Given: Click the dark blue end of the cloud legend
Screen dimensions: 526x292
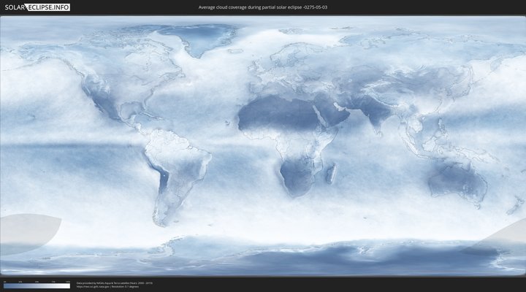Looking at the screenshot, I should pos(6,286).
